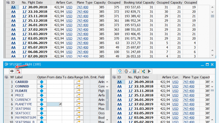The width and height of the screenshot is (219, 123).
Task: Click the Option diamond for CURRENCY
Action: coord(42,100)
